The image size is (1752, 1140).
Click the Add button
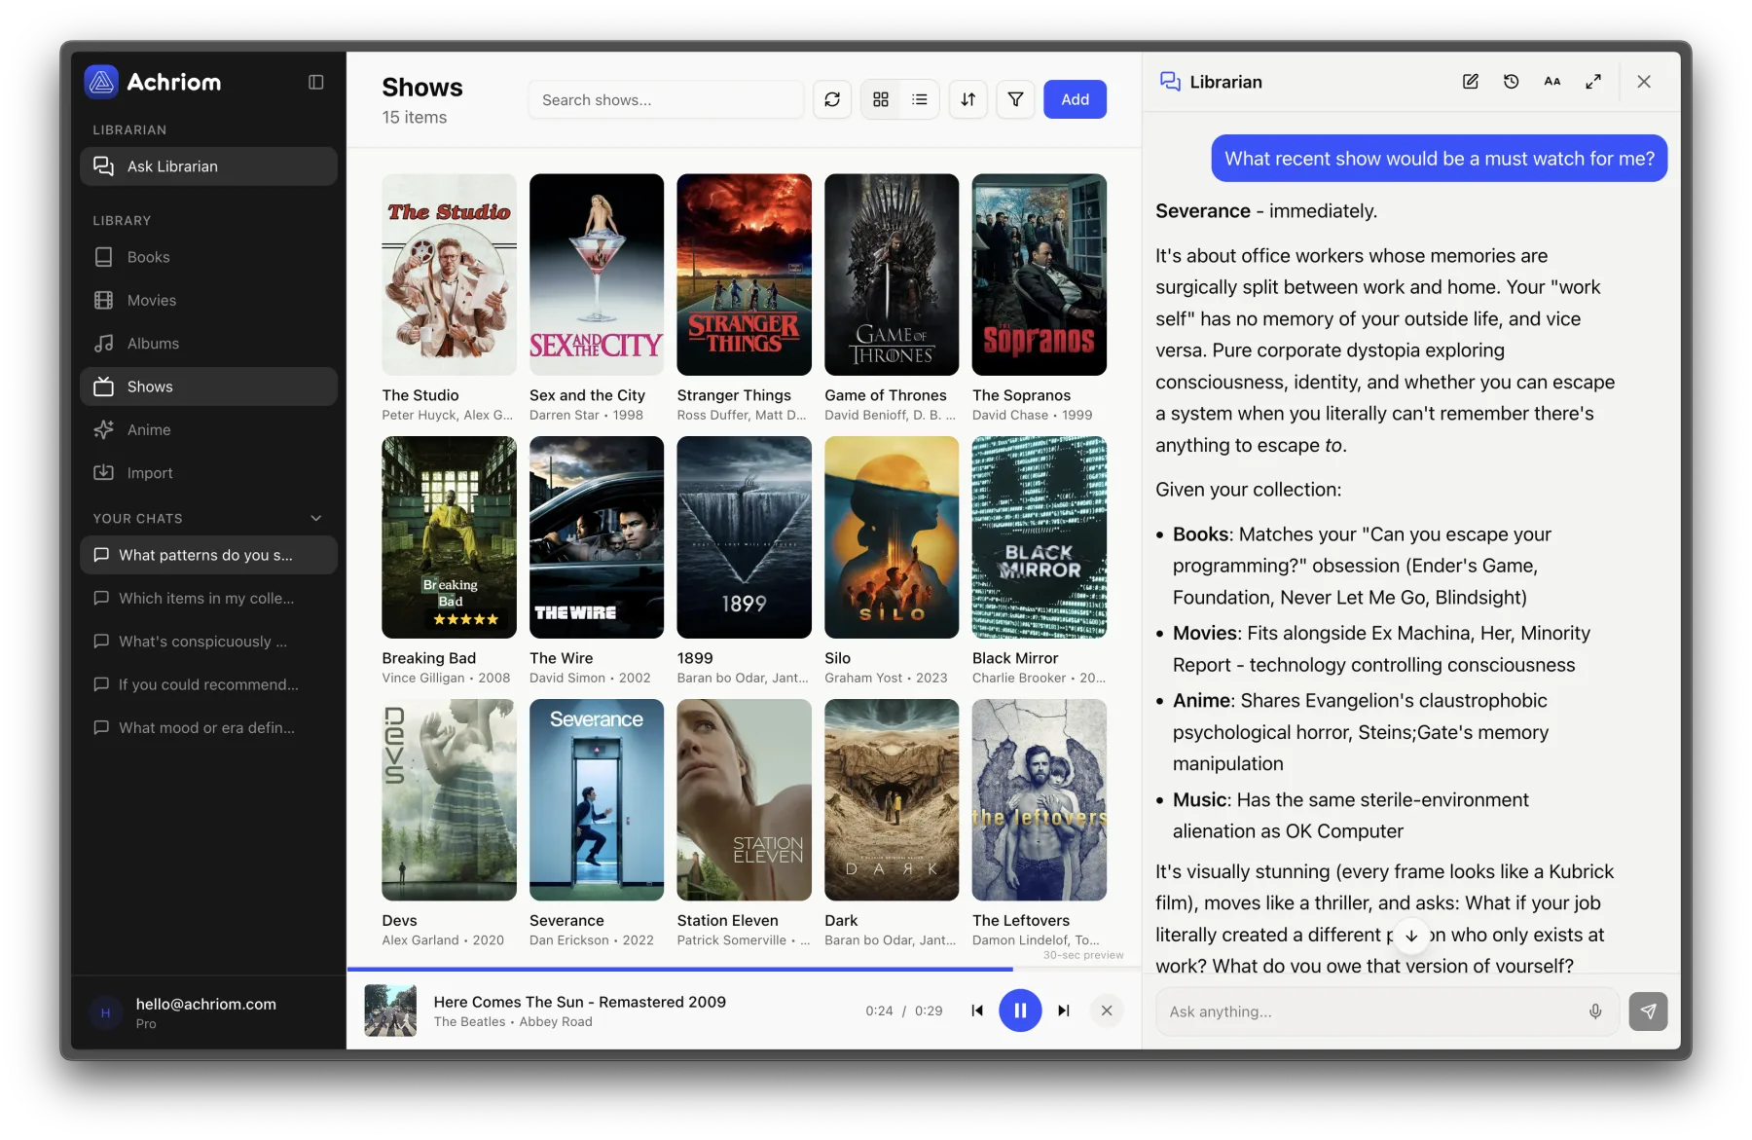coord(1075,99)
